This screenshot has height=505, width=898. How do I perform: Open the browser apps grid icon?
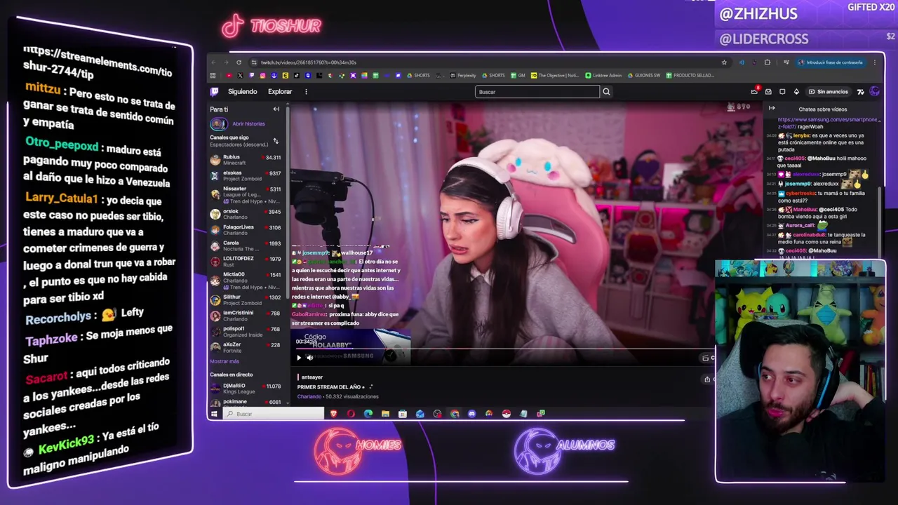coord(213,75)
